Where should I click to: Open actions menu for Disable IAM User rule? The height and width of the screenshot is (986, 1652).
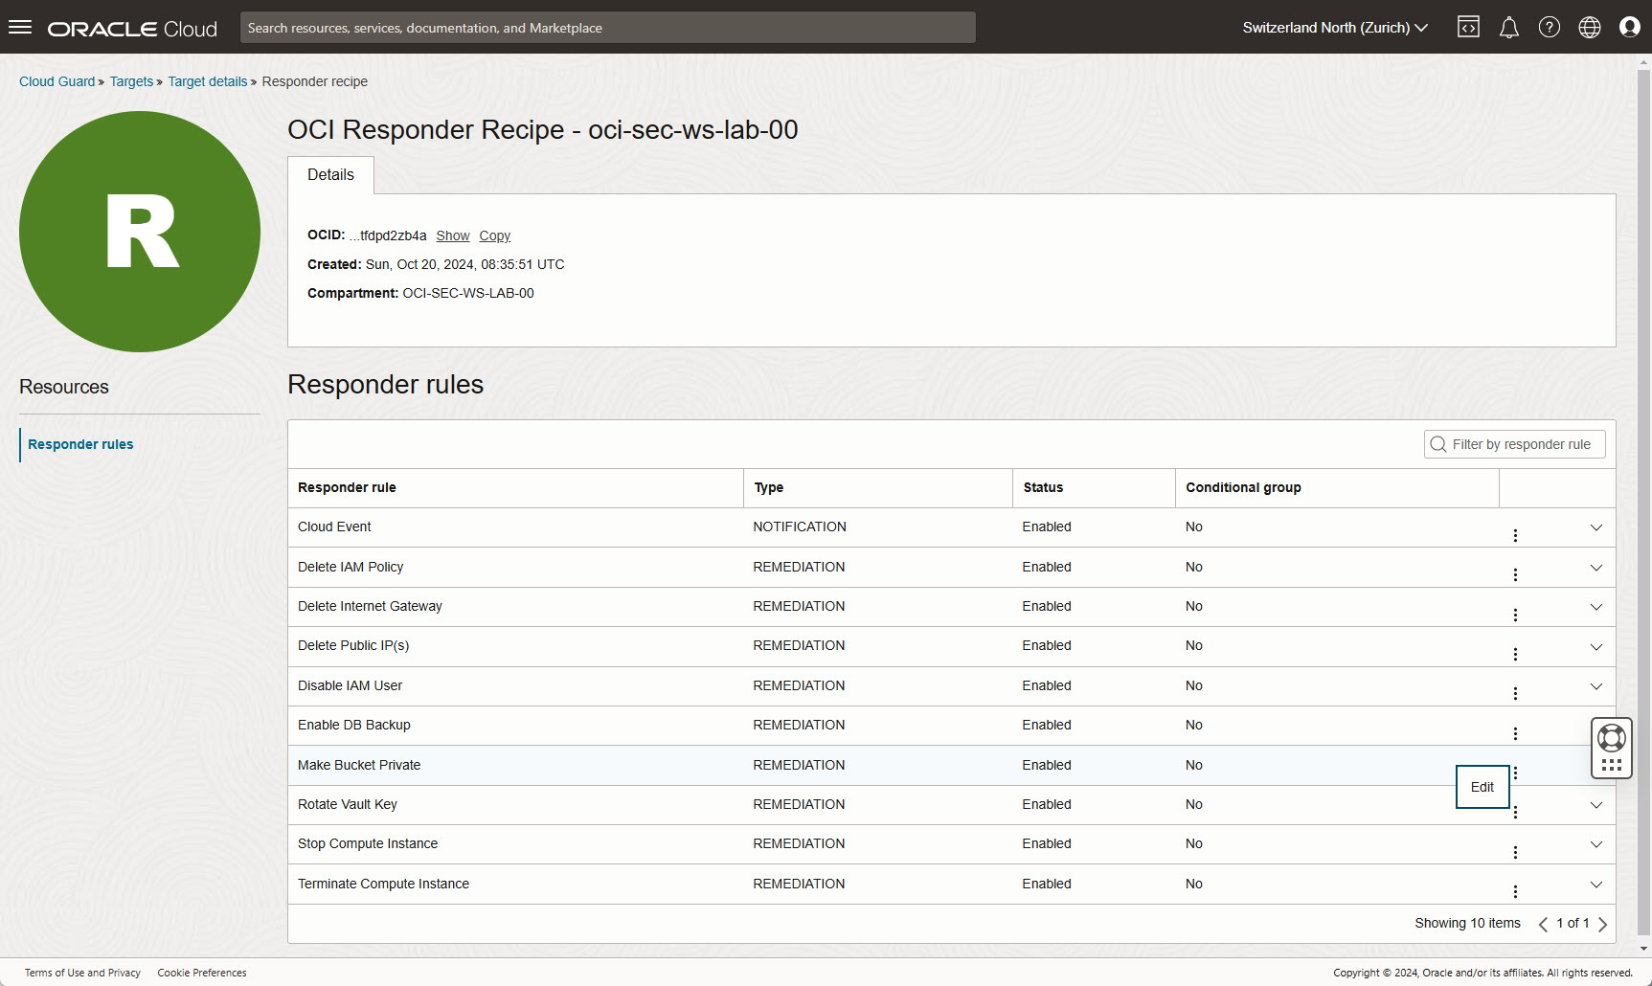tap(1515, 693)
